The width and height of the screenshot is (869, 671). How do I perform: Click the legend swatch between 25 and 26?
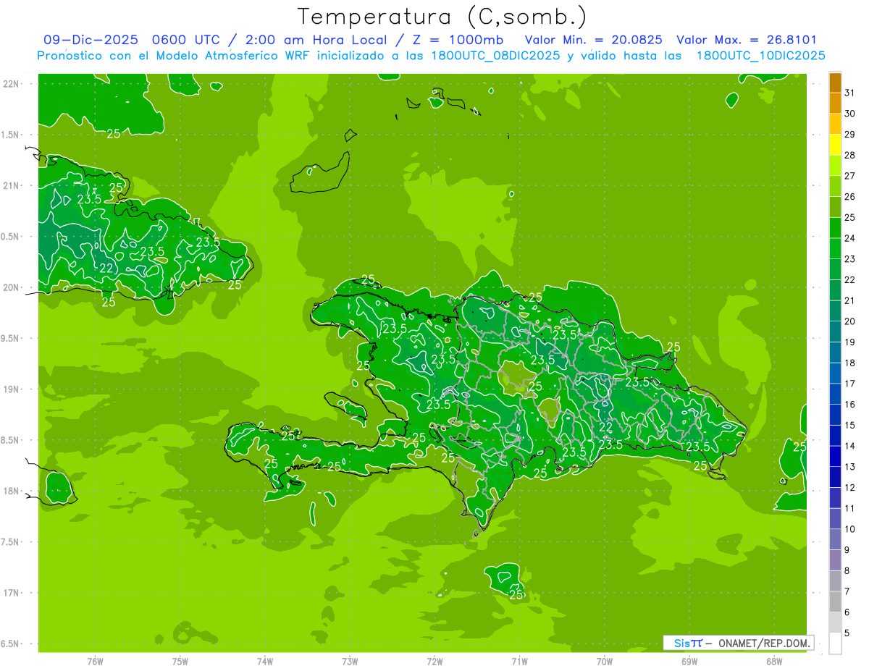click(835, 207)
